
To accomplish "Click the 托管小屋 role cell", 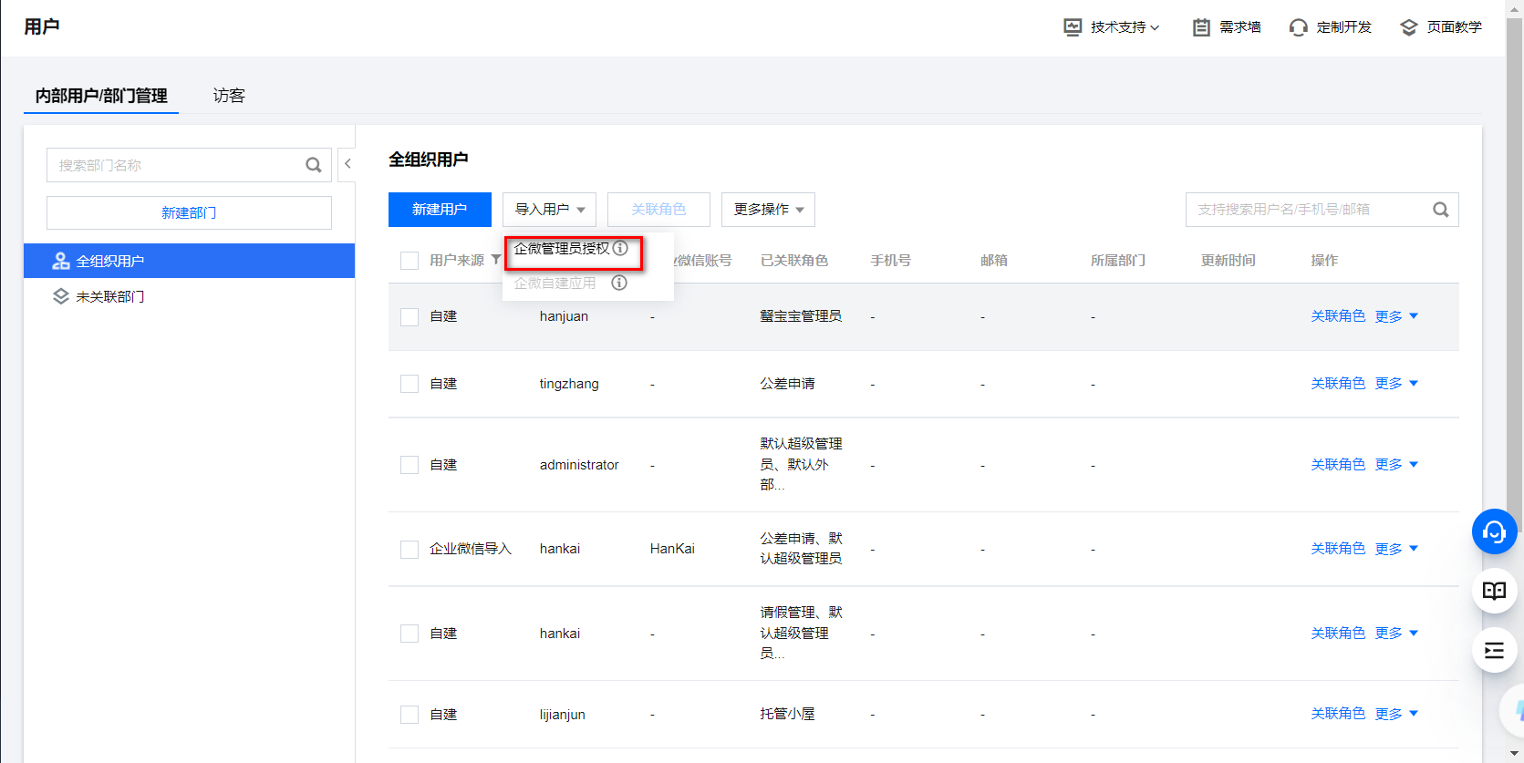I will [787, 714].
